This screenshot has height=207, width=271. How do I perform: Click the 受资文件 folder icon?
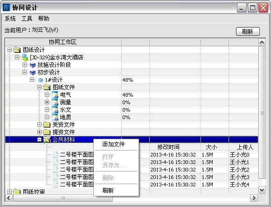click(47, 124)
